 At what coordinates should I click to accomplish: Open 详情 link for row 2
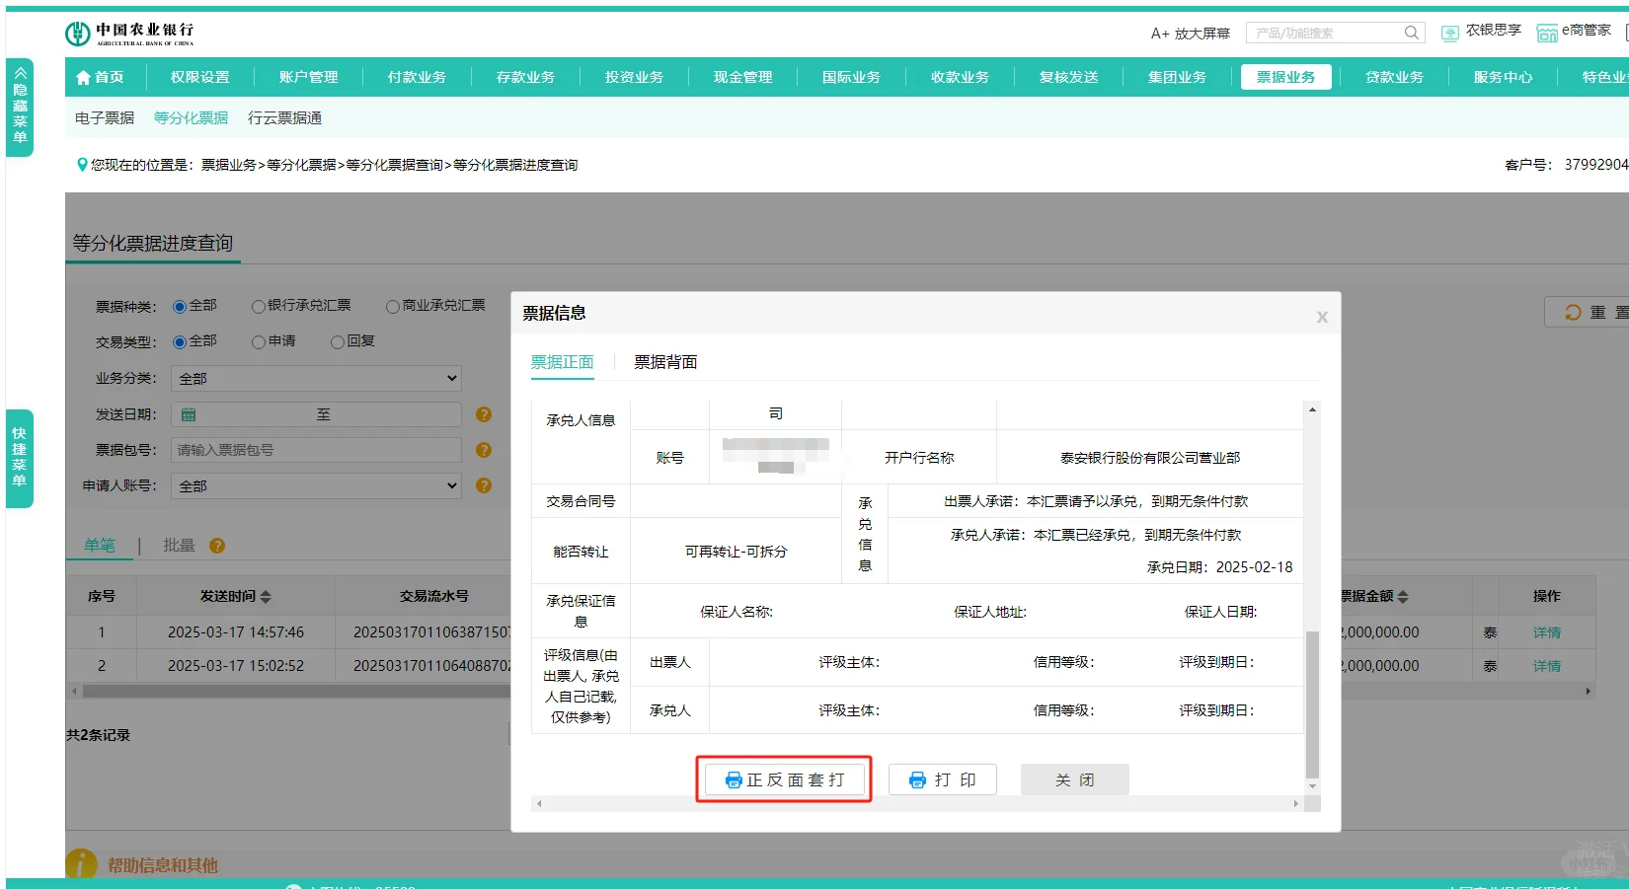[x=1547, y=666]
